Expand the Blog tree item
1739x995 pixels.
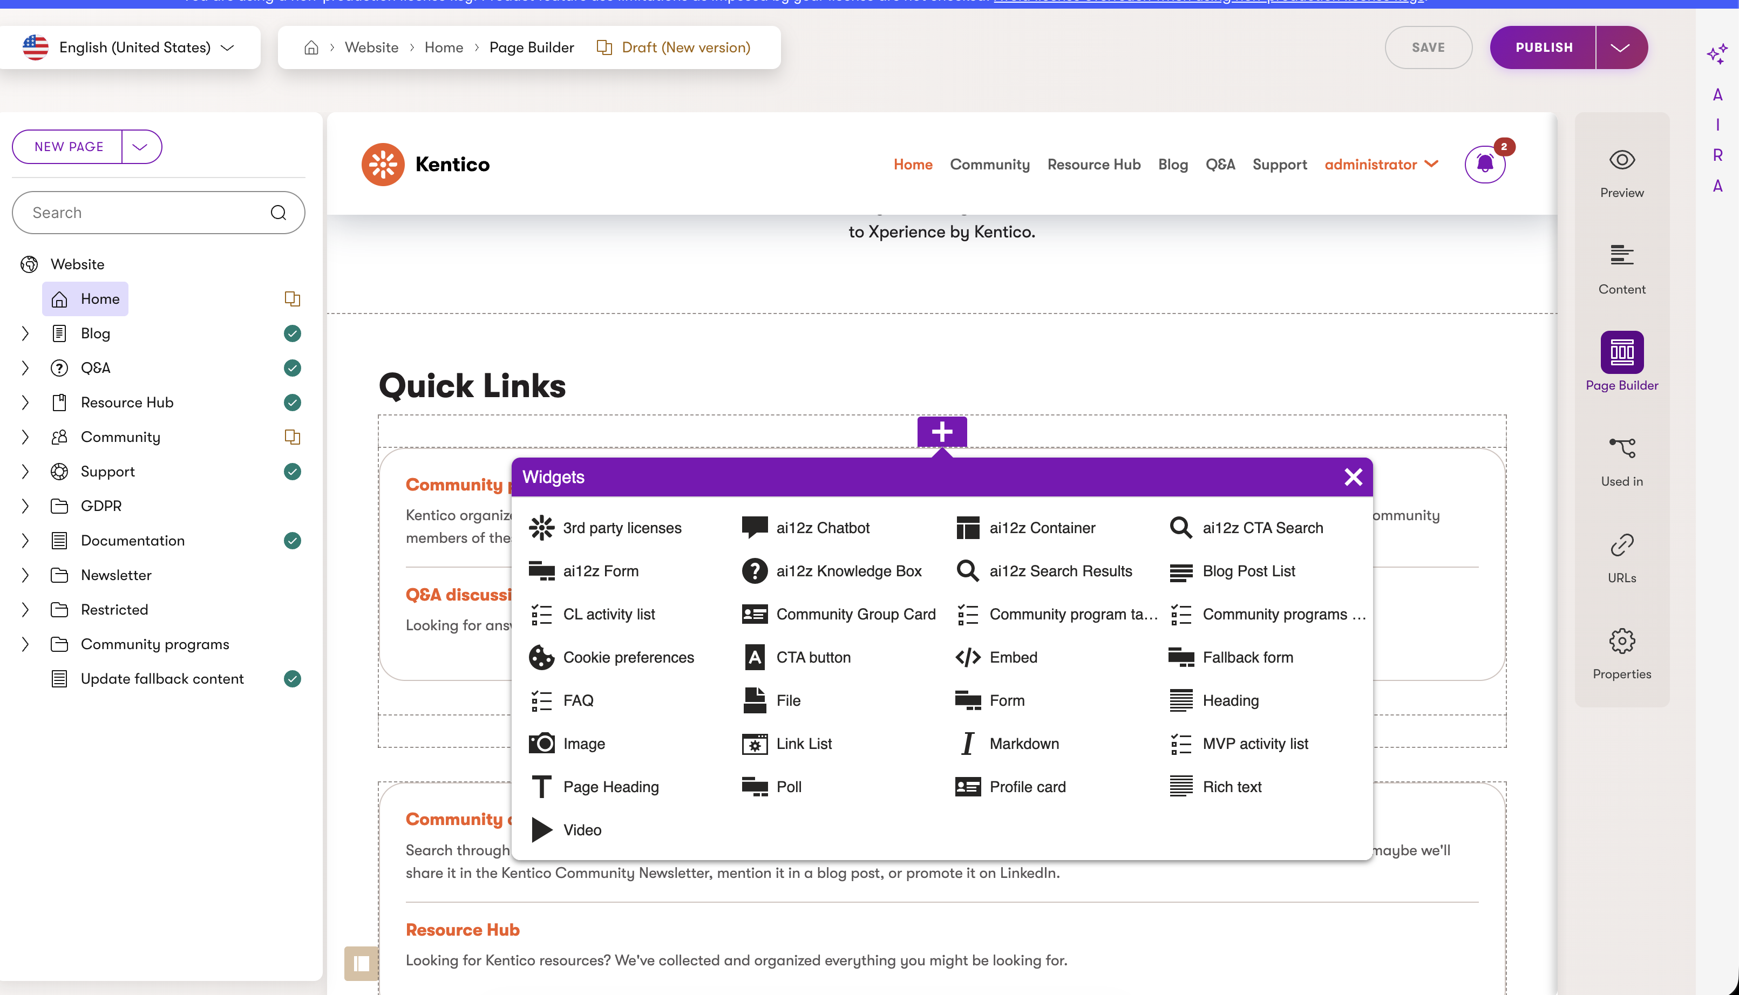coord(25,333)
